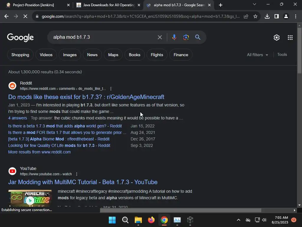Open 'Do mods like these exist for b1.7.3?' result
Viewport: 302px width, 227px height.
tap(86, 97)
